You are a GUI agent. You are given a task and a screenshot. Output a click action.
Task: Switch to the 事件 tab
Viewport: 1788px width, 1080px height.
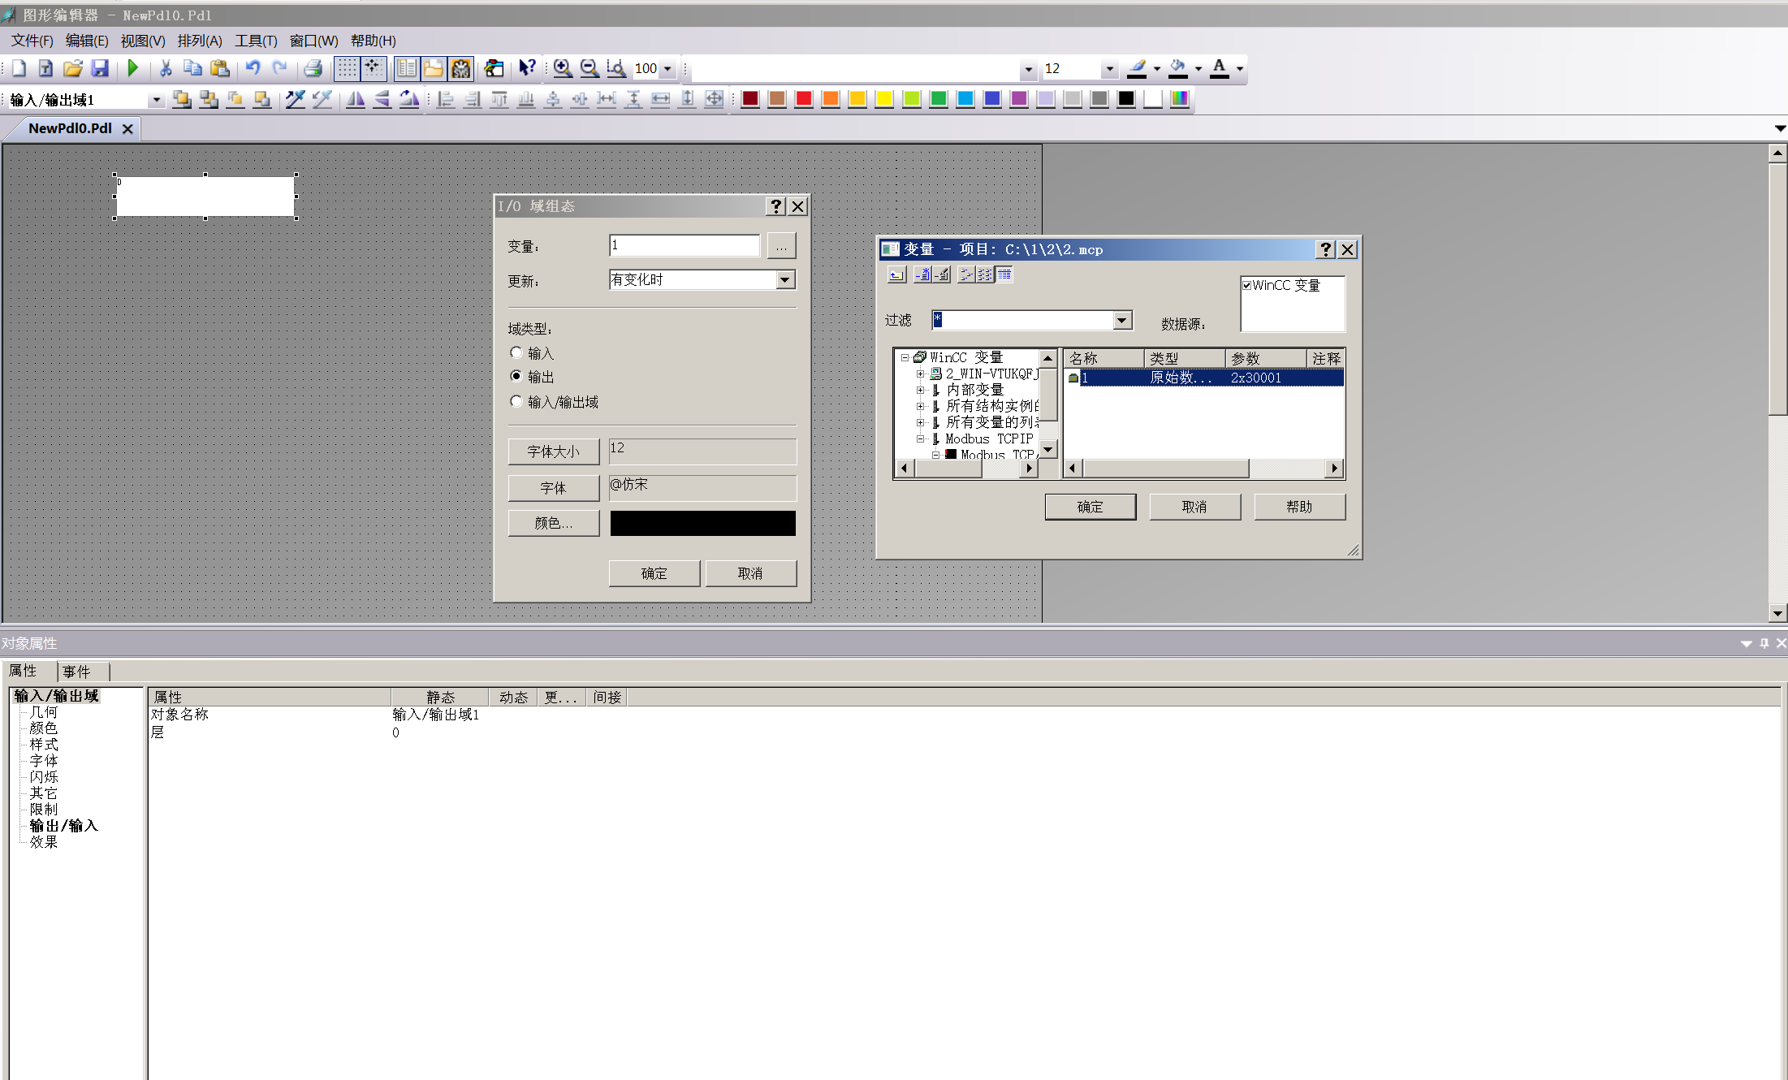point(77,672)
